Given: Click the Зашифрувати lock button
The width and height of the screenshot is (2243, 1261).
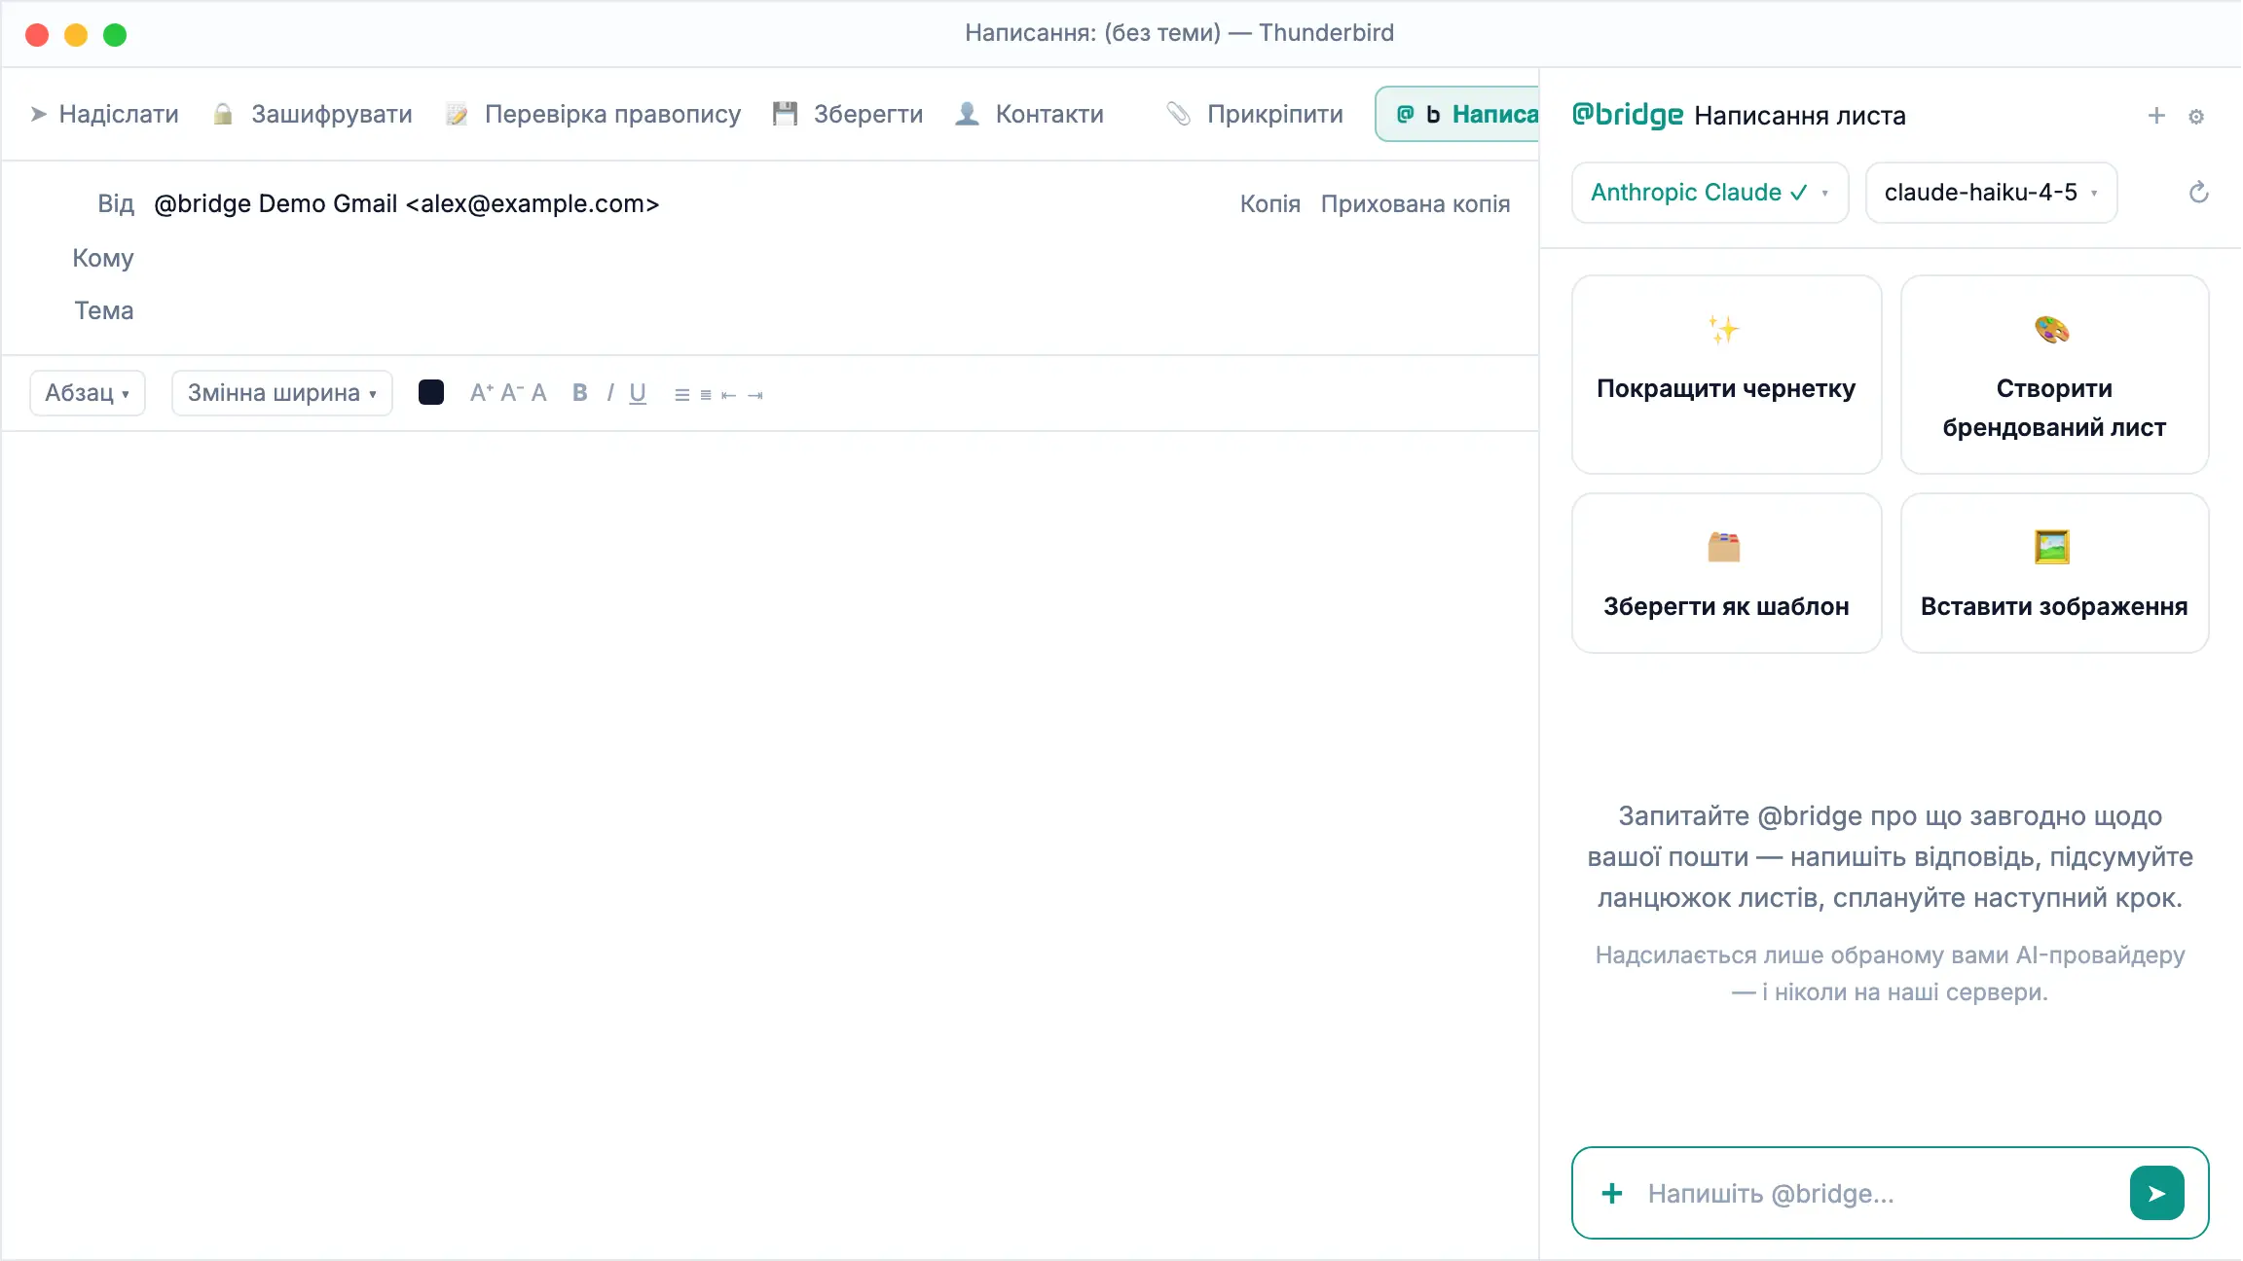Looking at the screenshot, I should pyautogui.click(x=313, y=114).
